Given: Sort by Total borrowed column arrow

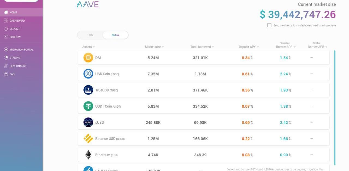Looking at the screenshot, I should point(213,47).
